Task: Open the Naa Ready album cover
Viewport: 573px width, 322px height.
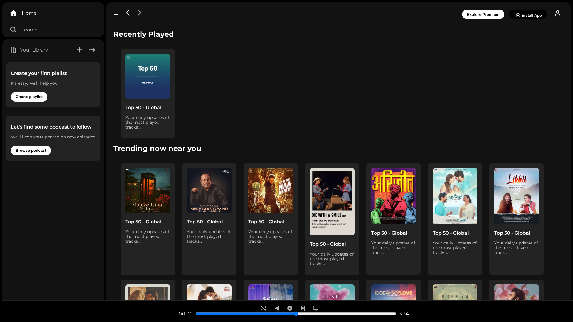Action: (x=271, y=191)
